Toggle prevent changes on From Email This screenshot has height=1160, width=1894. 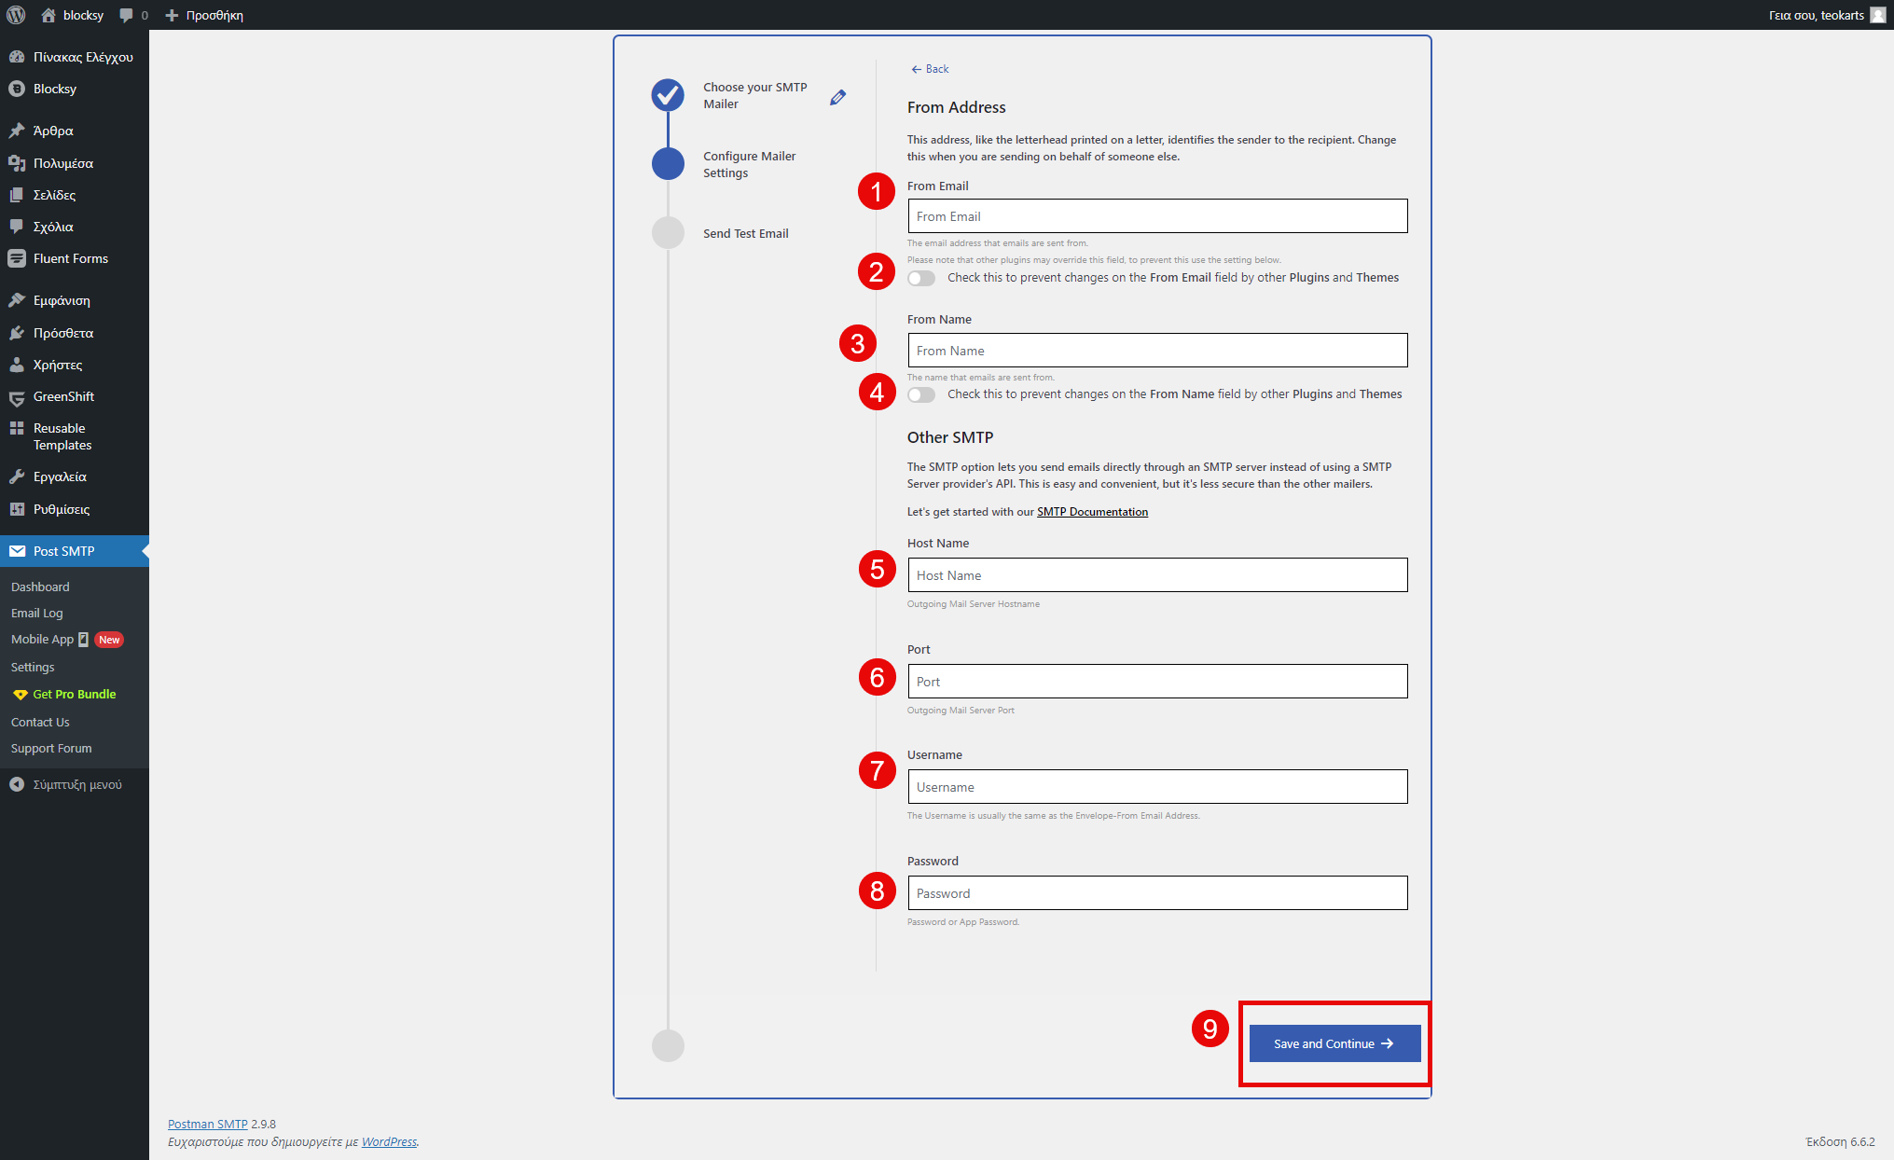pyautogui.click(x=921, y=278)
